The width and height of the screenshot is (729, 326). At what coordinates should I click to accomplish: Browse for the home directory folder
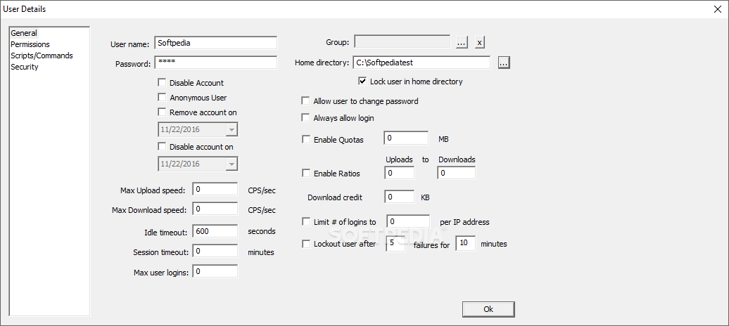[x=503, y=63]
